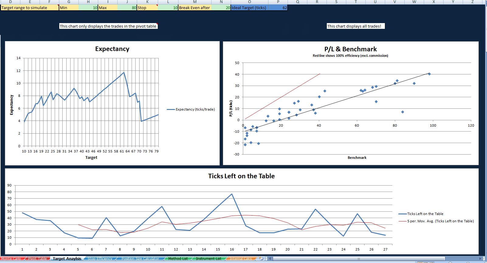Select column header D
The image size is (487, 263).
[x=10, y=2]
